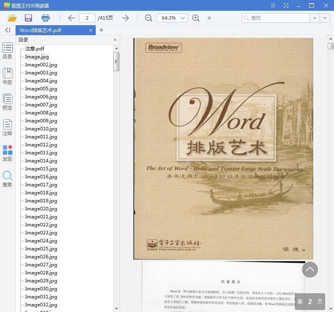Select Image011.jpg in the outline
334x312 pixels.
tap(41, 137)
